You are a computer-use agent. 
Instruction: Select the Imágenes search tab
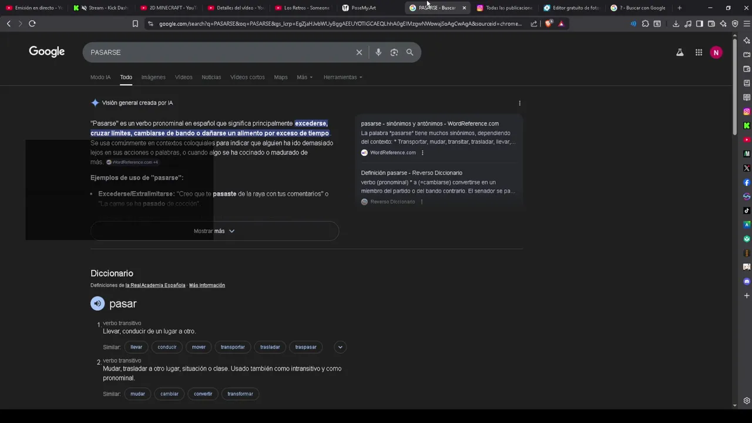pos(153,77)
